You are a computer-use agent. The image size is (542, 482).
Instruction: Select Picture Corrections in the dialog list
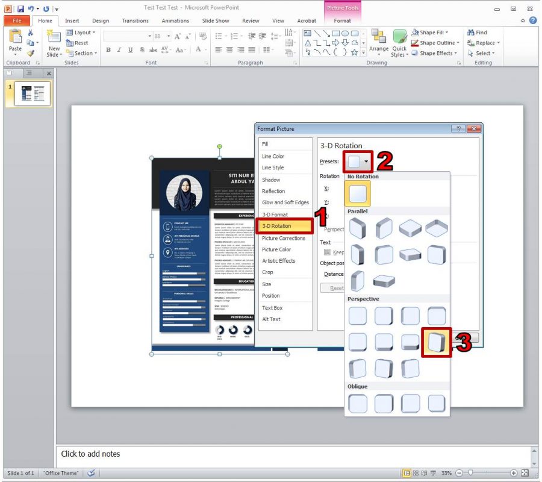pos(283,238)
